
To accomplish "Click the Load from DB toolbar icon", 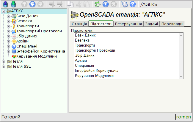I will pyautogui.click(x=5, y=4).
